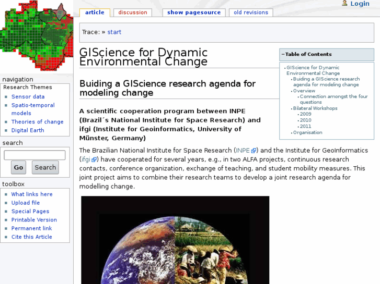This screenshot has width=380, height=284.
Task: Click external link icon after ifgi
Action: (x=94, y=160)
